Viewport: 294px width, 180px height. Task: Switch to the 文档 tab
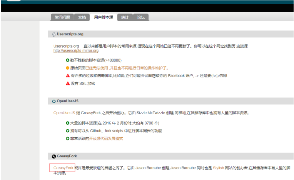(82, 17)
